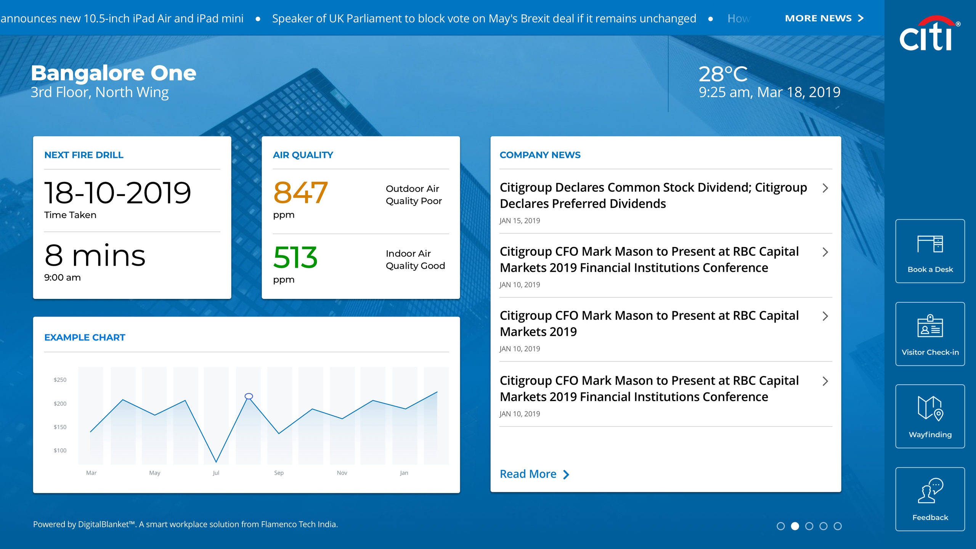Click the Read More link

click(x=534, y=474)
